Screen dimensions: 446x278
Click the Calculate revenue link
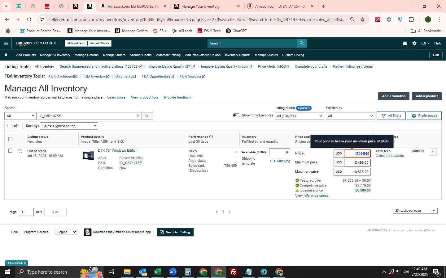(x=390, y=156)
